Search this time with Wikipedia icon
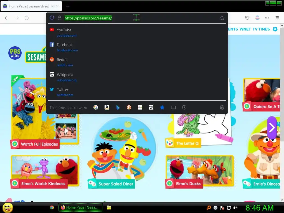Screen dimensions: 284x213 (x=151, y=107)
